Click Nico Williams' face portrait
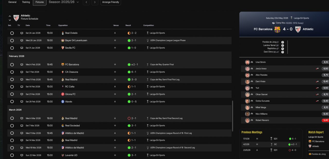329x159 pixels. [247, 114]
